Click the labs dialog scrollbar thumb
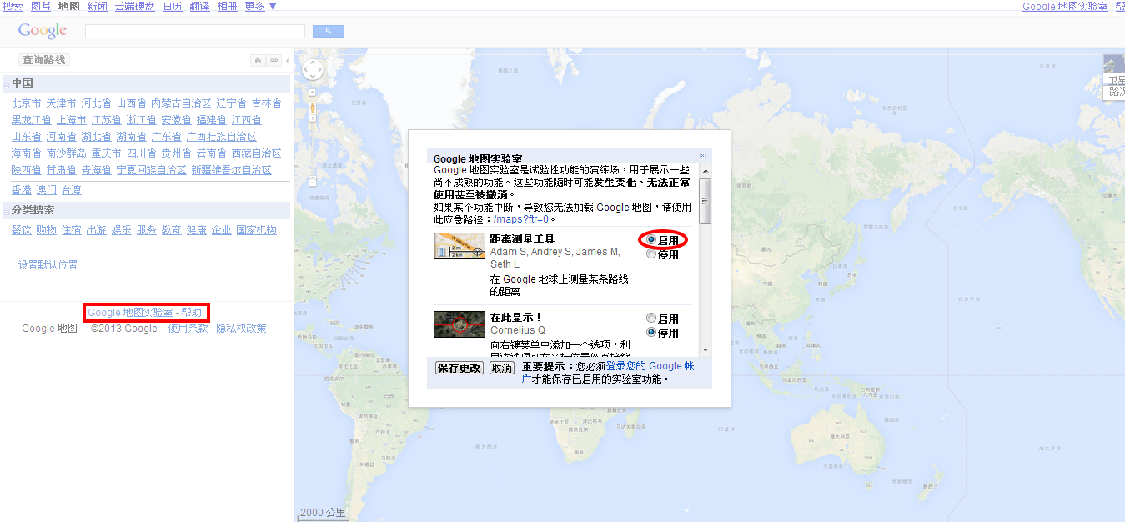Screen dimensions: 1125x522 tap(706, 200)
